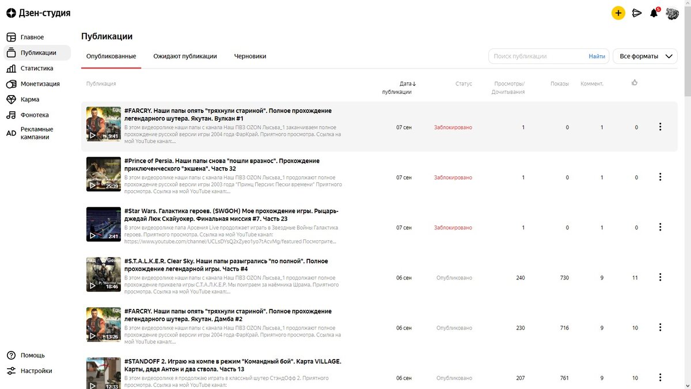This screenshot has height=389, width=691.
Task: Expand the Все форматы dropdown
Action: coord(645,56)
